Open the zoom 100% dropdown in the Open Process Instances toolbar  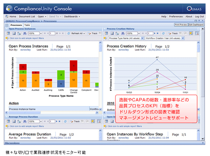click(x=41, y=33)
